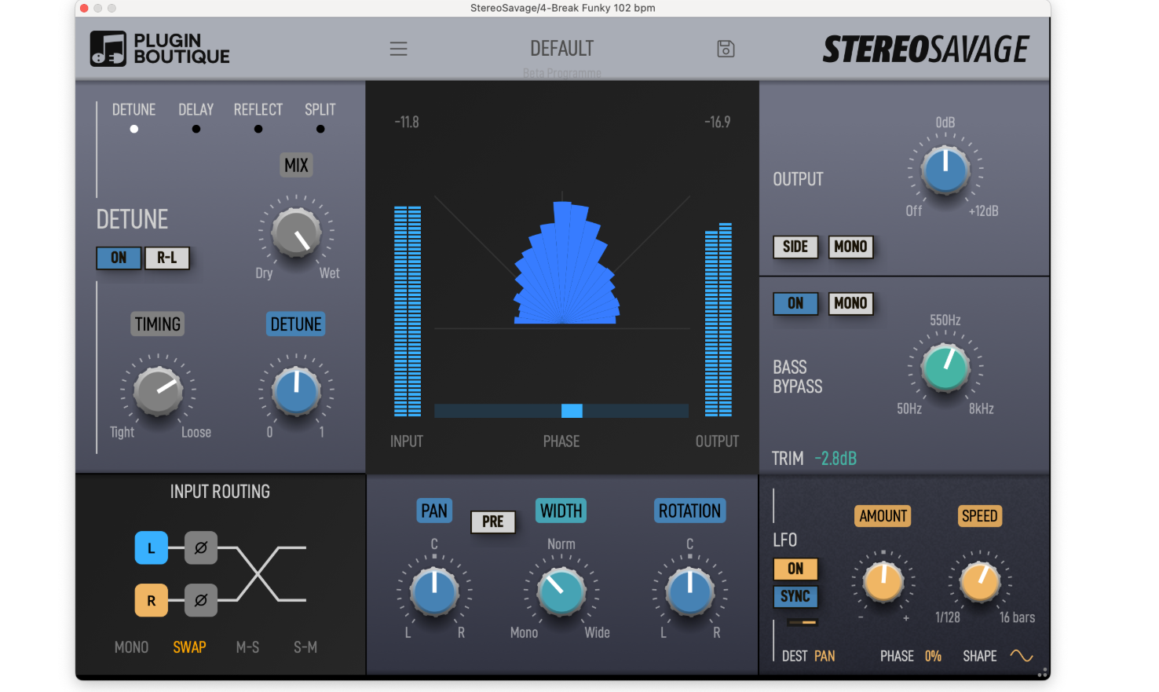The width and height of the screenshot is (1159, 692).
Task: Toggle right channel phase invert icon
Action: [201, 600]
